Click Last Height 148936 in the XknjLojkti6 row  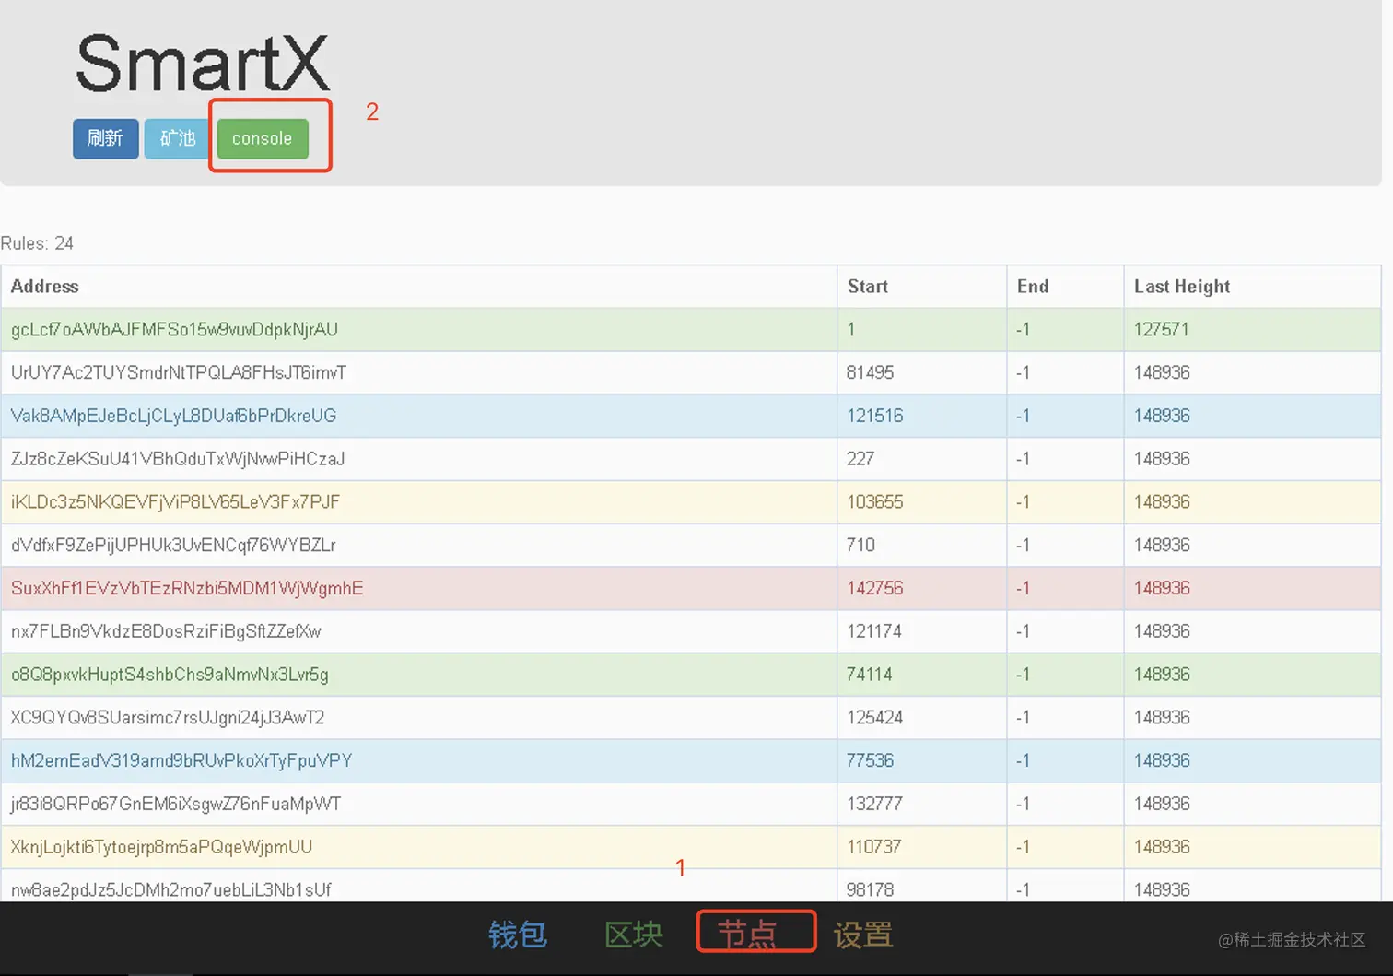pyautogui.click(x=1163, y=847)
